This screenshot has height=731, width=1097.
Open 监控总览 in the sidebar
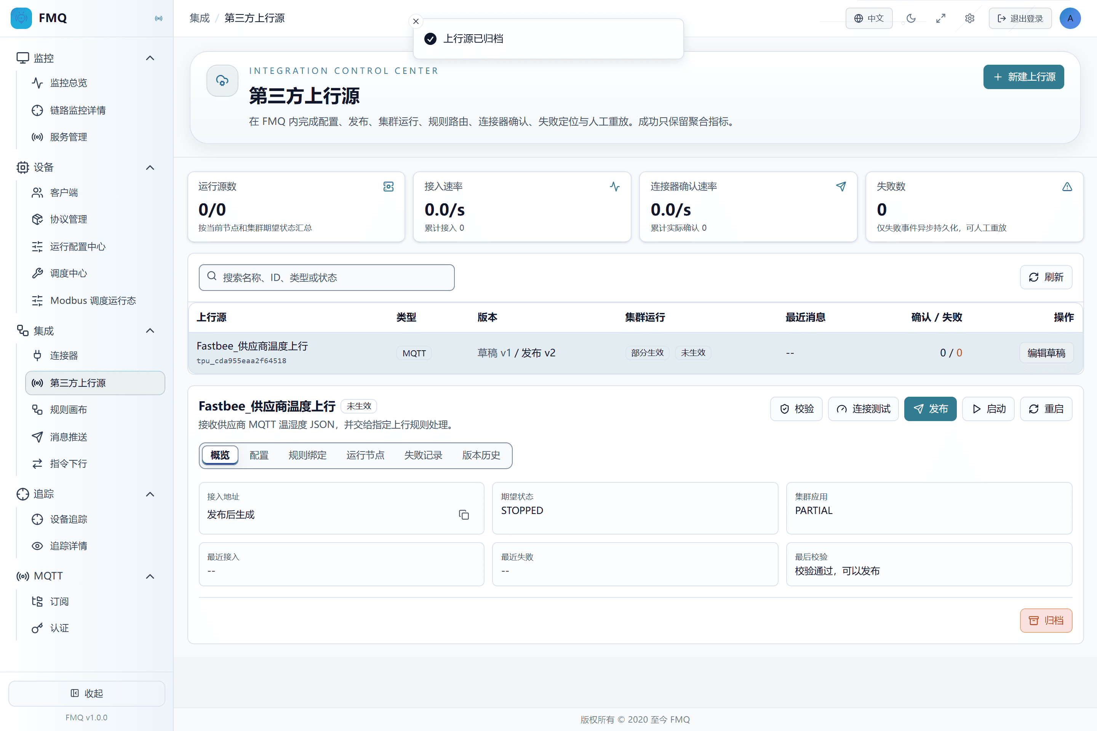[x=95, y=83]
